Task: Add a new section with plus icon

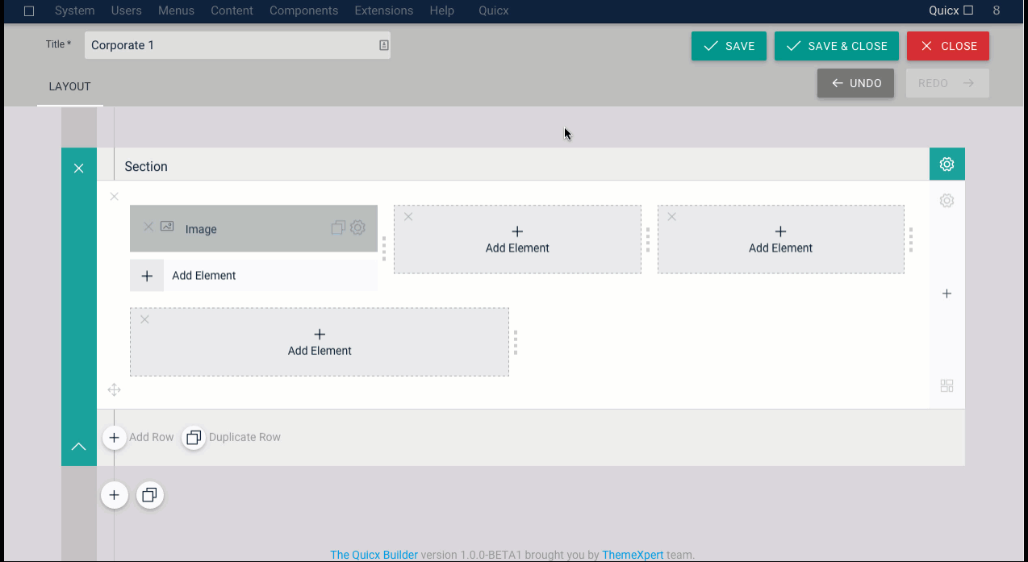Action: 115,495
